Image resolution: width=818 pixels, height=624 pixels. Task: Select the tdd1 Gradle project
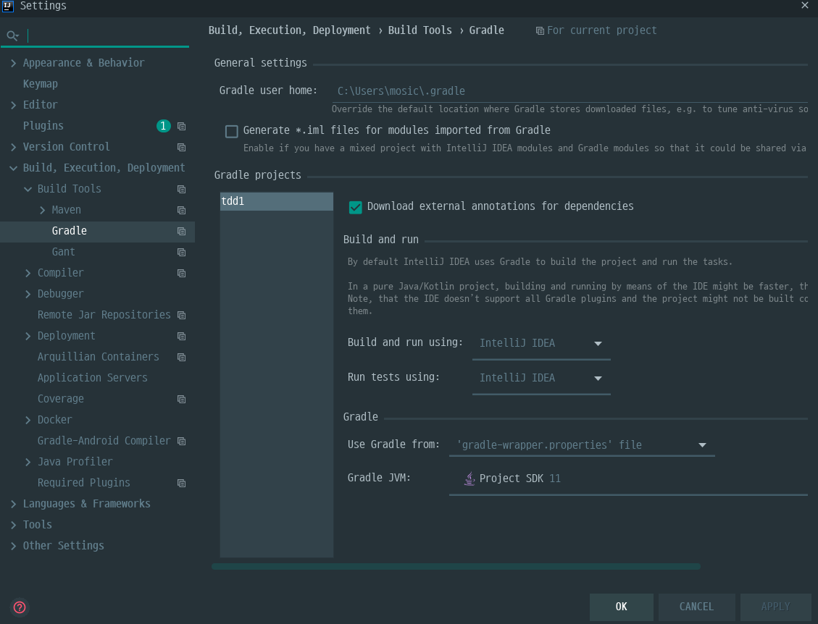tap(277, 201)
